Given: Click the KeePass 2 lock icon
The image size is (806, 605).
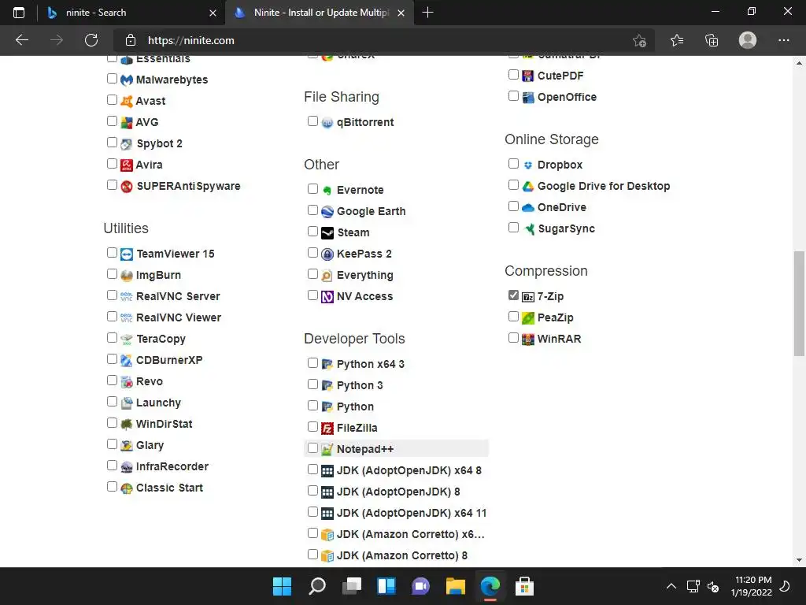Looking at the screenshot, I should 327,254.
